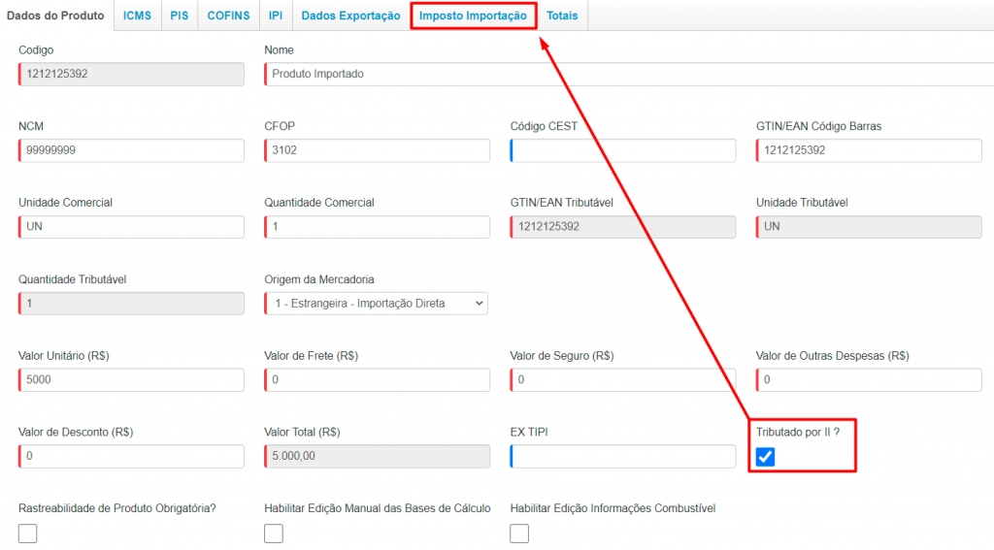Screen dimensions: 994x550
Task: Click into the Código CEST field
Action: pyautogui.click(x=622, y=150)
